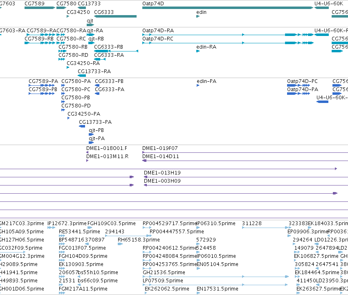Open the LP07509.5prime EST label
Viewport: 348px width, 295px height.
coord(163,281)
